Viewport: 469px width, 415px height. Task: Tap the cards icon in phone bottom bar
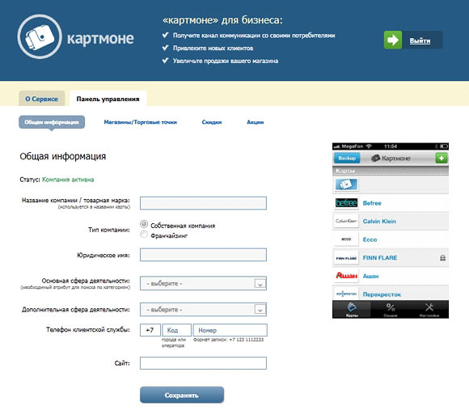tap(352, 307)
